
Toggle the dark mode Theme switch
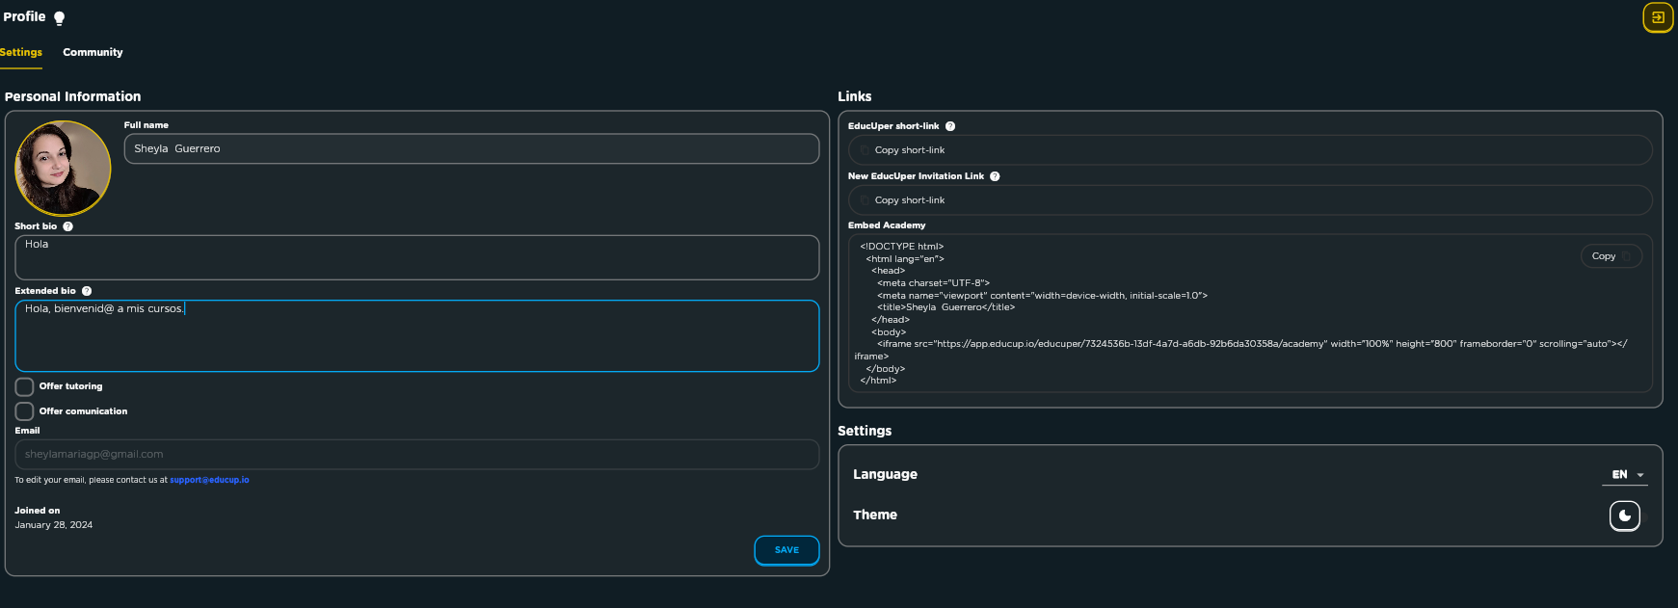[1625, 515]
